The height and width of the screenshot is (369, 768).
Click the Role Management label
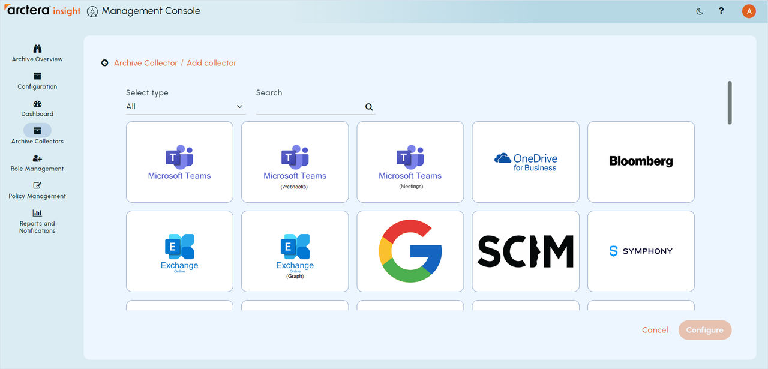point(37,169)
